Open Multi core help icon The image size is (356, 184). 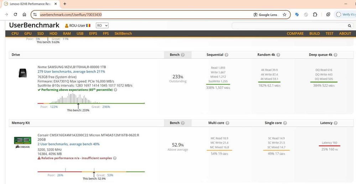pos(227,123)
